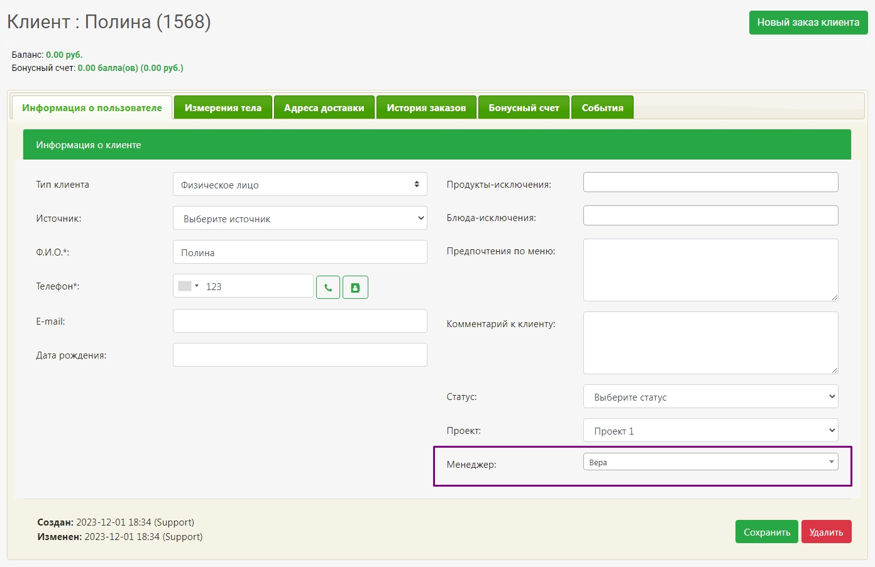This screenshot has width=875, height=567.
Task: Click the address book contact icon
Action: point(355,288)
